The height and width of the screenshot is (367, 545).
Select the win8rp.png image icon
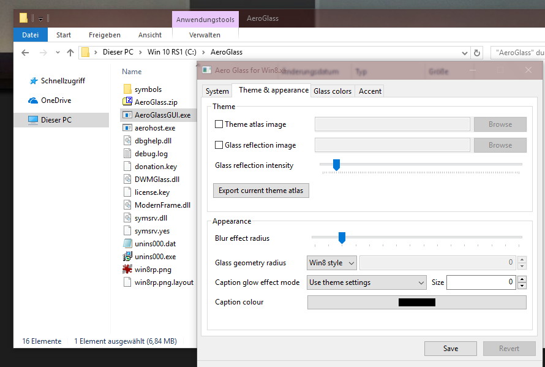point(127,269)
